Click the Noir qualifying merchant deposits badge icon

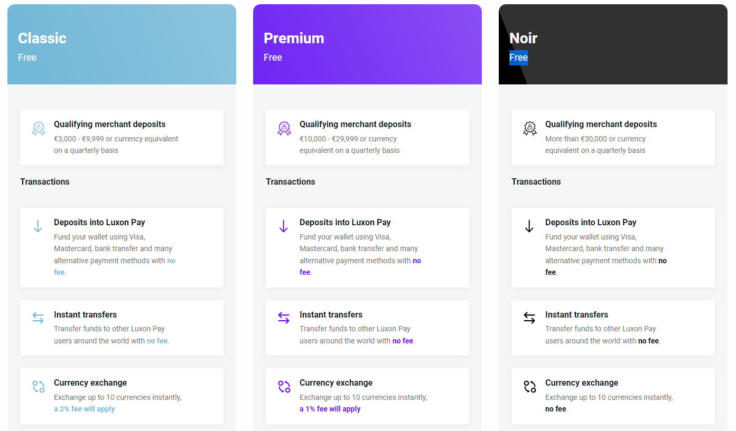(529, 128)
